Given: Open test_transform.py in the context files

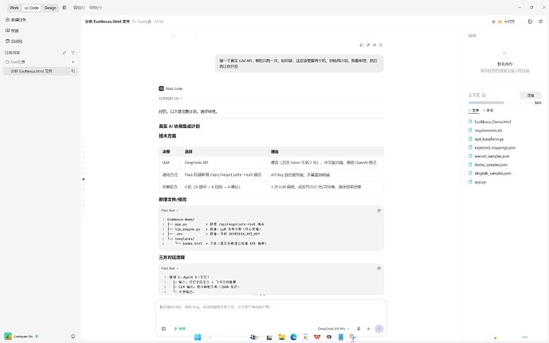Looking at the screenshot, I should [486, 139].
